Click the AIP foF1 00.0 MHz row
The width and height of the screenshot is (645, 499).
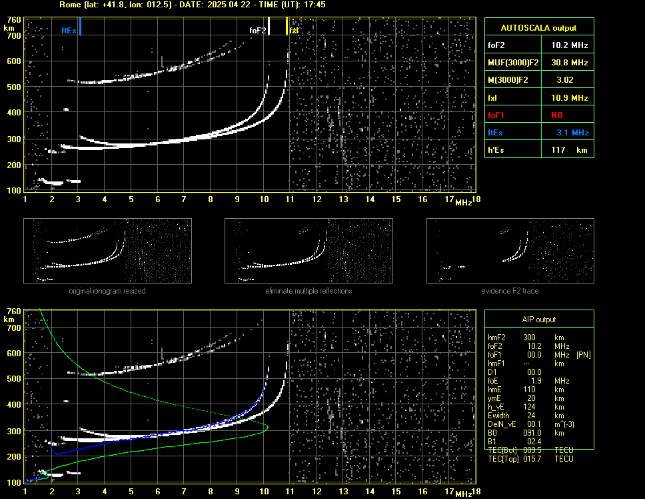coord(539,354)
